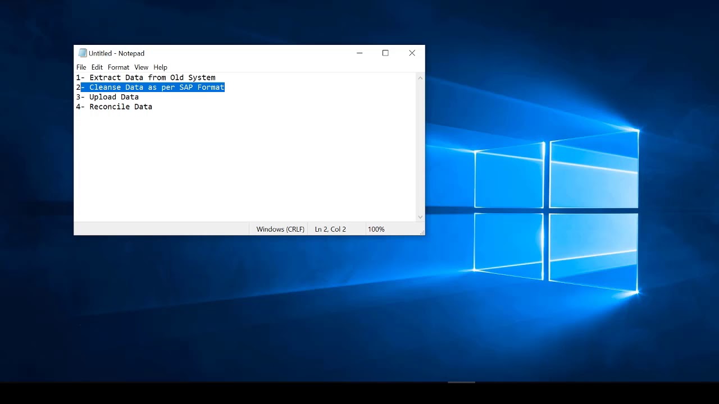The image size is (719, 404).
Task: Click the scrollbar up arrow
Action: click(420, 78)
